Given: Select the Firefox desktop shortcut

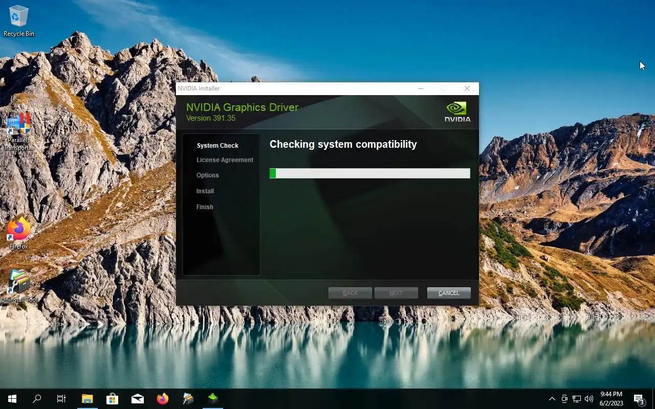Looking at the screenshot, I should click(19, 234).
